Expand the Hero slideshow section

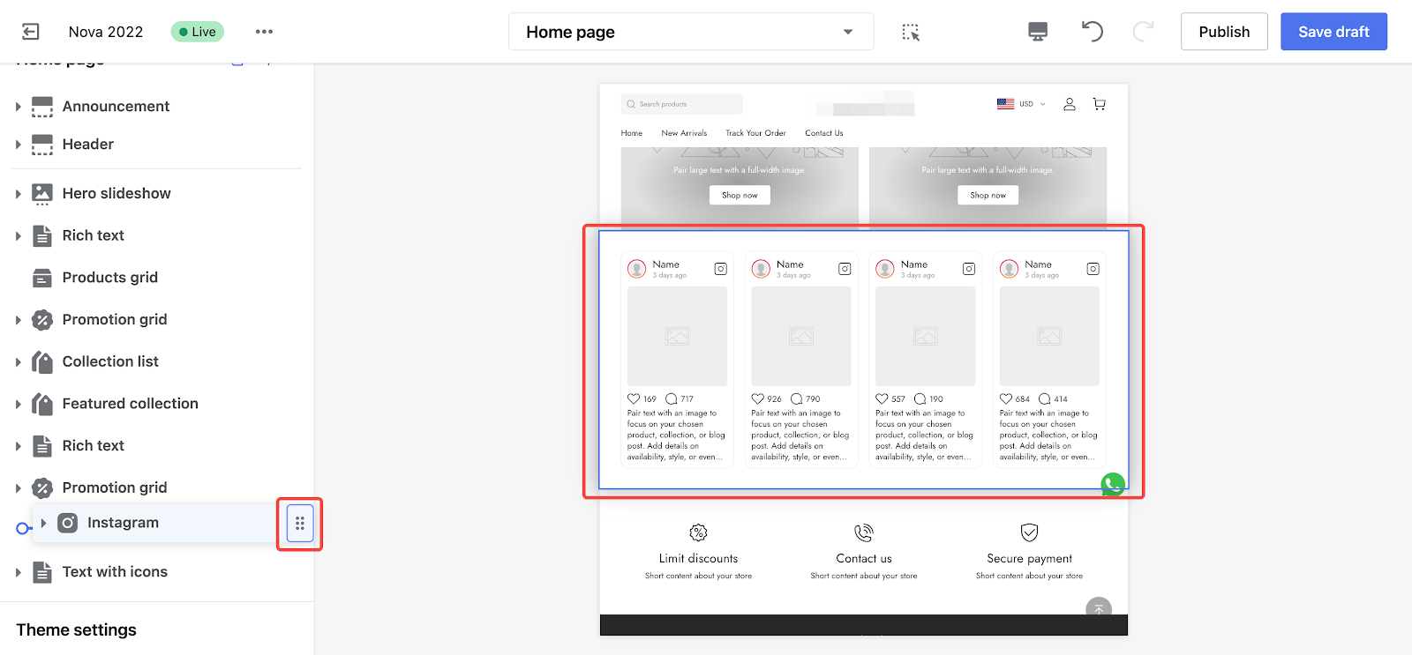pyautogui.click(x=18, y=194)
